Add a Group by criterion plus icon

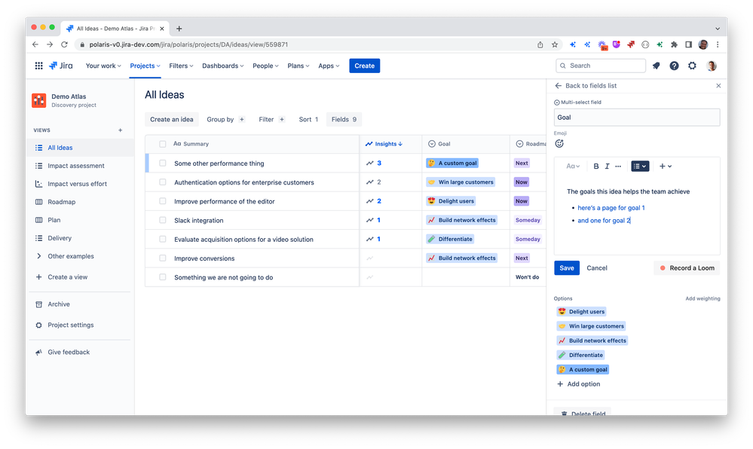(241, 120)
